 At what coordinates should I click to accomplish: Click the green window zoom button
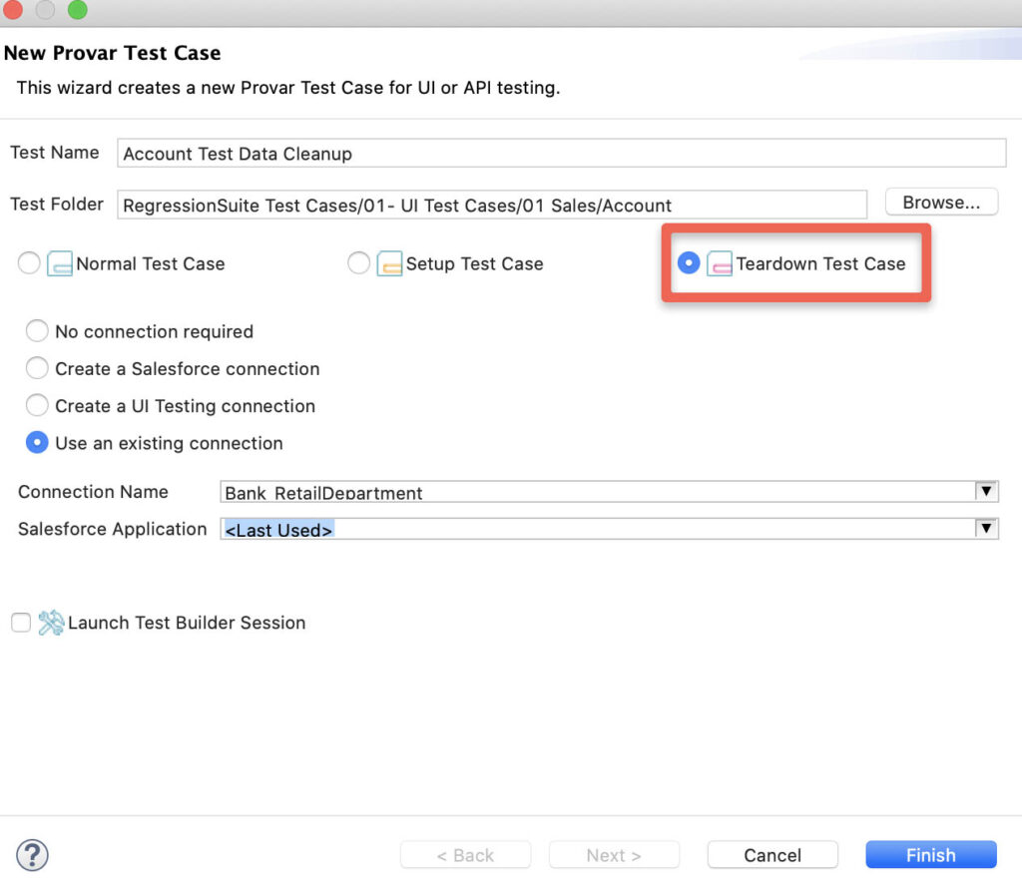click(x=78, y=10)
